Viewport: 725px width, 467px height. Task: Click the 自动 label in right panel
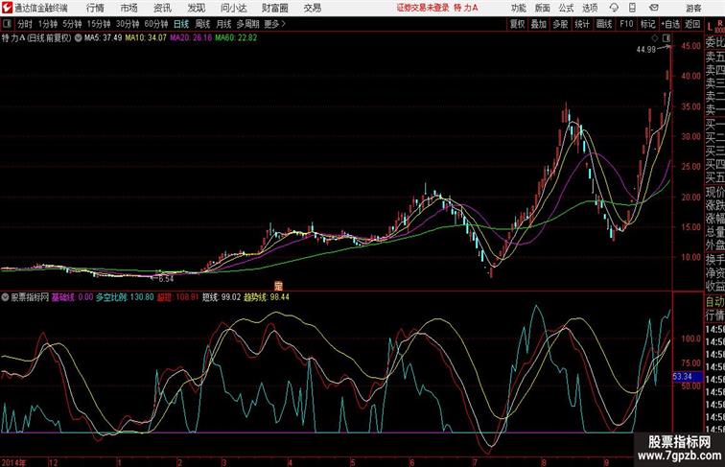coord(714,302)
